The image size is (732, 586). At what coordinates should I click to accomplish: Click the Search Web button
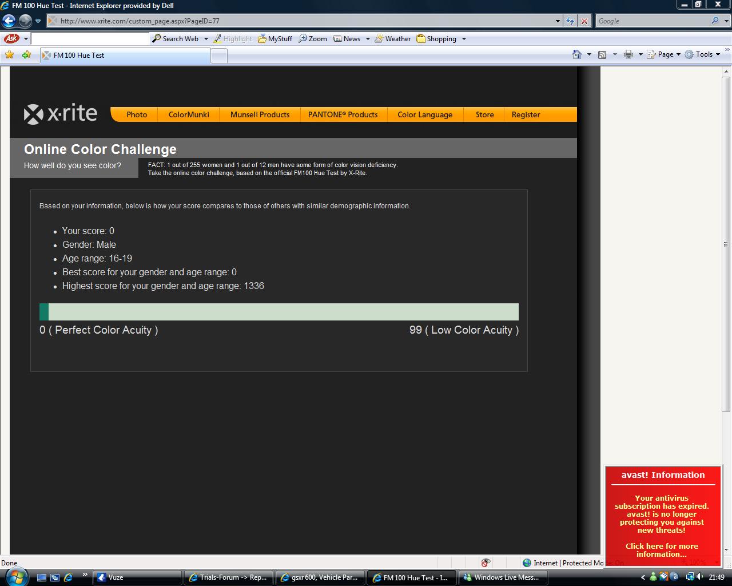tap(176, 39)
